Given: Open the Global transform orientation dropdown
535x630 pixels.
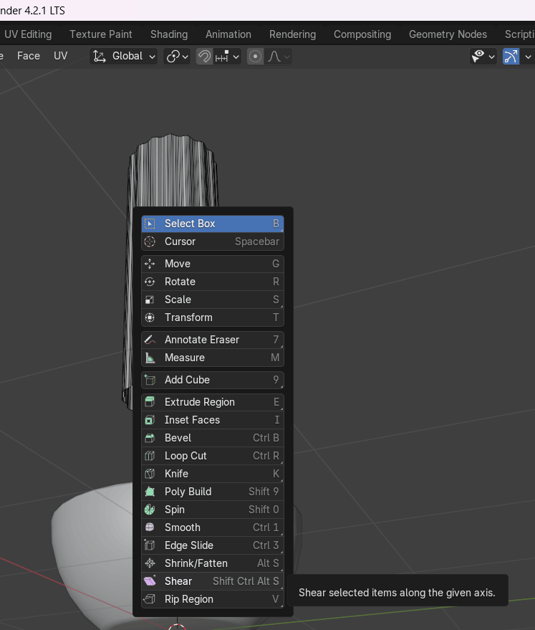Looking at the screenshot, I should pos(125,56).
